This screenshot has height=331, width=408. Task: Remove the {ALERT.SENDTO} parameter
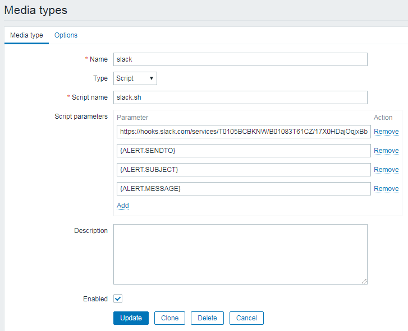pyautogui.click(x=386, y=151)
